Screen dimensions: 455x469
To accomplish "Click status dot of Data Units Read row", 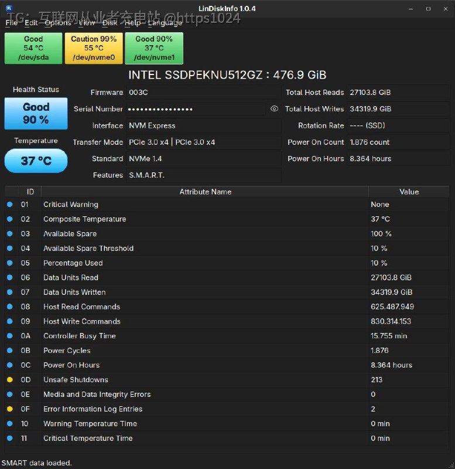I will tap(10, 277).
